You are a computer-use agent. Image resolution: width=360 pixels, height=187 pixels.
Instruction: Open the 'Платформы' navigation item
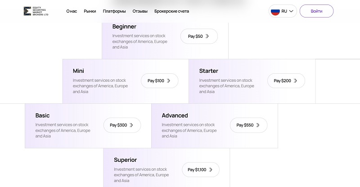[x=114, y=11]
